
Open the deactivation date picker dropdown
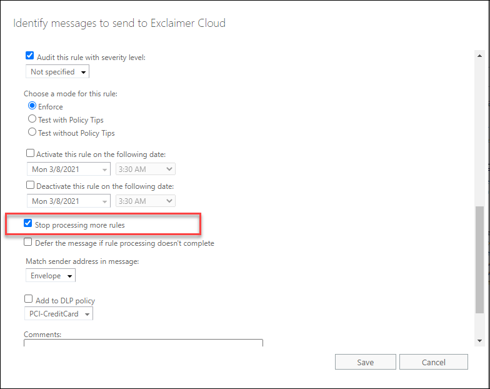69,201
